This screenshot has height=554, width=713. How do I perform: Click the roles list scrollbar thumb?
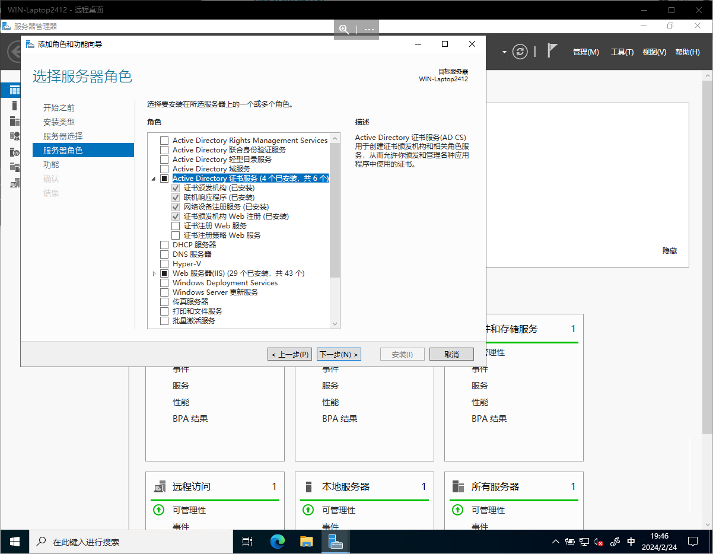(335, 211)
